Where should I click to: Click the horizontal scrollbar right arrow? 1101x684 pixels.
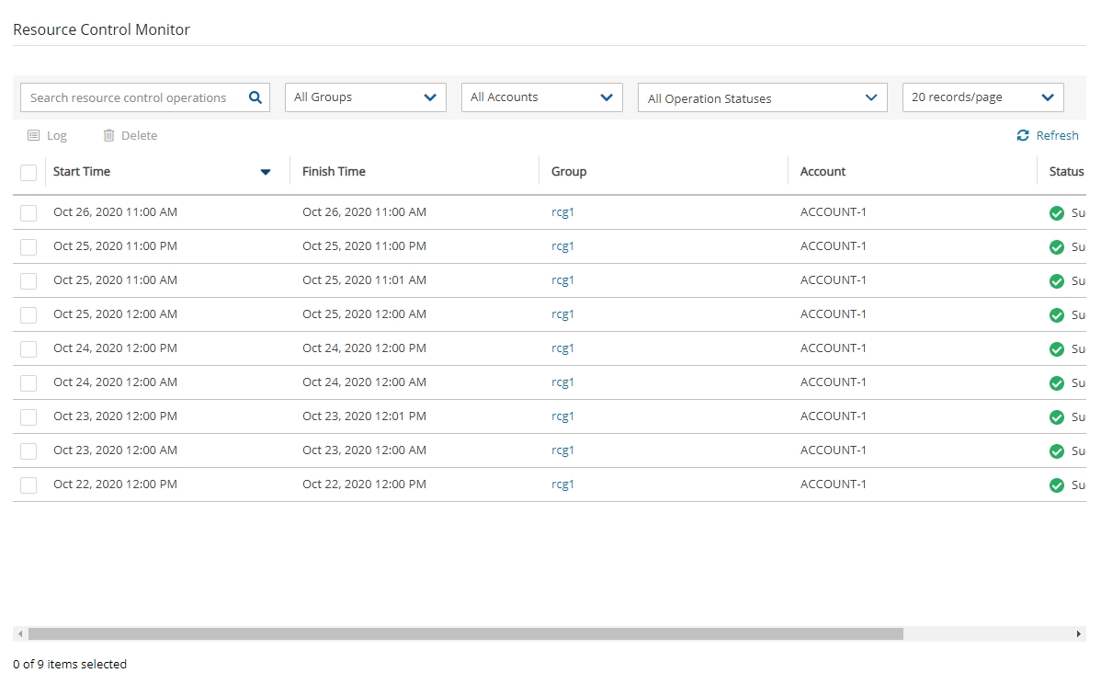click(x=1079, y=634)
